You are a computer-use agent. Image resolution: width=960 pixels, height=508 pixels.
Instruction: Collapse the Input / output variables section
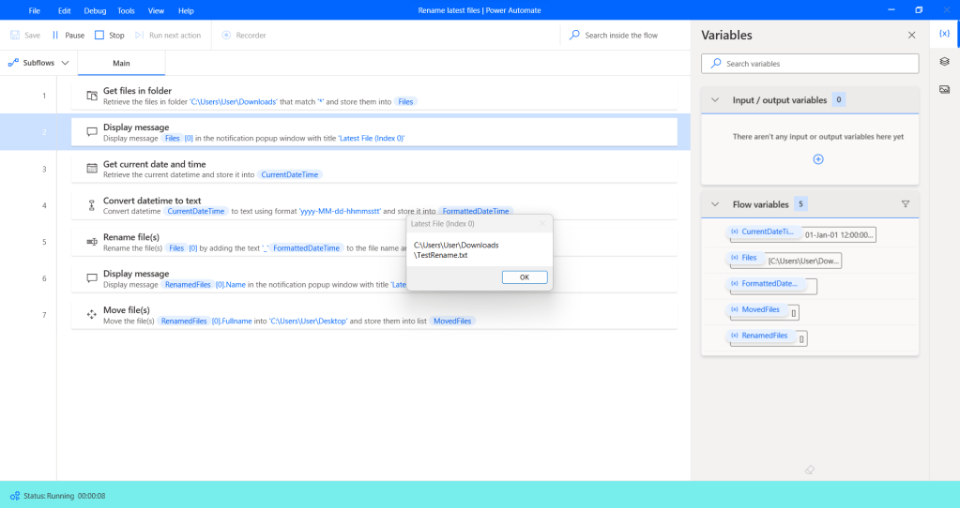click(x=715, y=100)
